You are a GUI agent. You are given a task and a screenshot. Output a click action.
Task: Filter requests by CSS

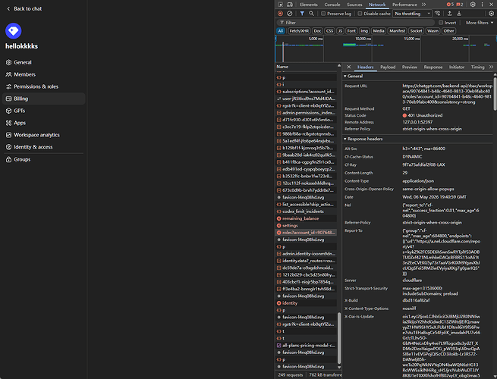[x=329, y=31]
